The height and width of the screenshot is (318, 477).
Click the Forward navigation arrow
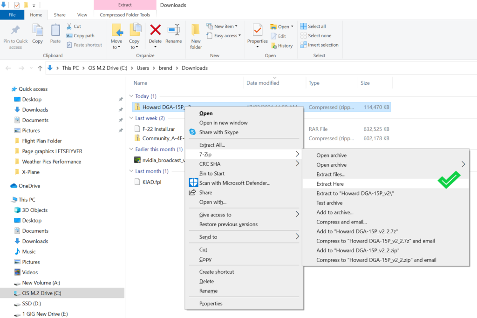[x=21, y=68]
